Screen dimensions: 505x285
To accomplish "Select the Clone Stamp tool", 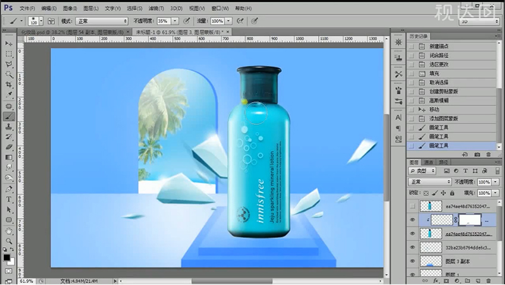I will tap(9, 127).
